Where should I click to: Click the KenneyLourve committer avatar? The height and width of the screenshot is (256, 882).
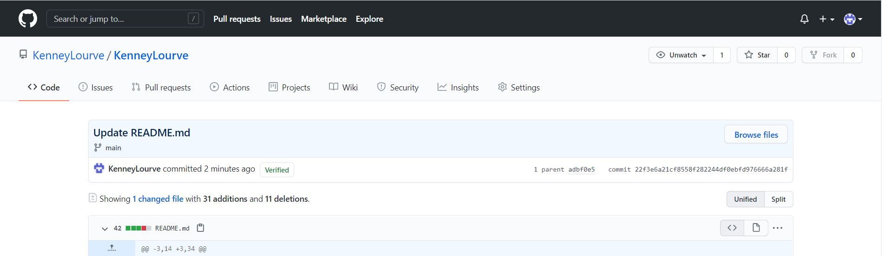[x=99, y=168]
